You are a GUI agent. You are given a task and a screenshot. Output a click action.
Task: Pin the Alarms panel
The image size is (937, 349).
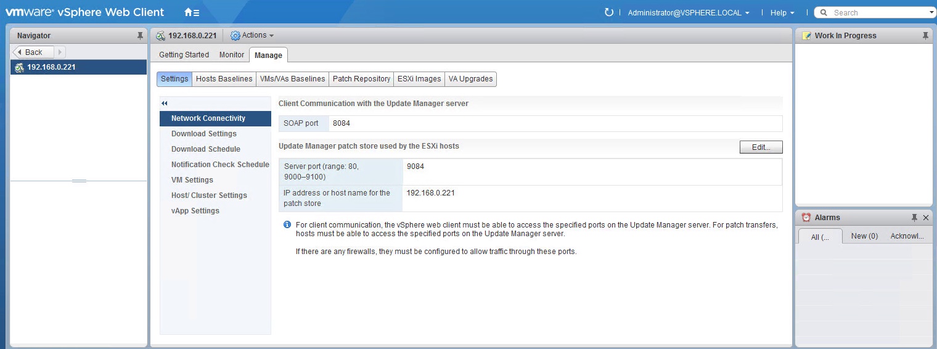(x=914, y=218)
